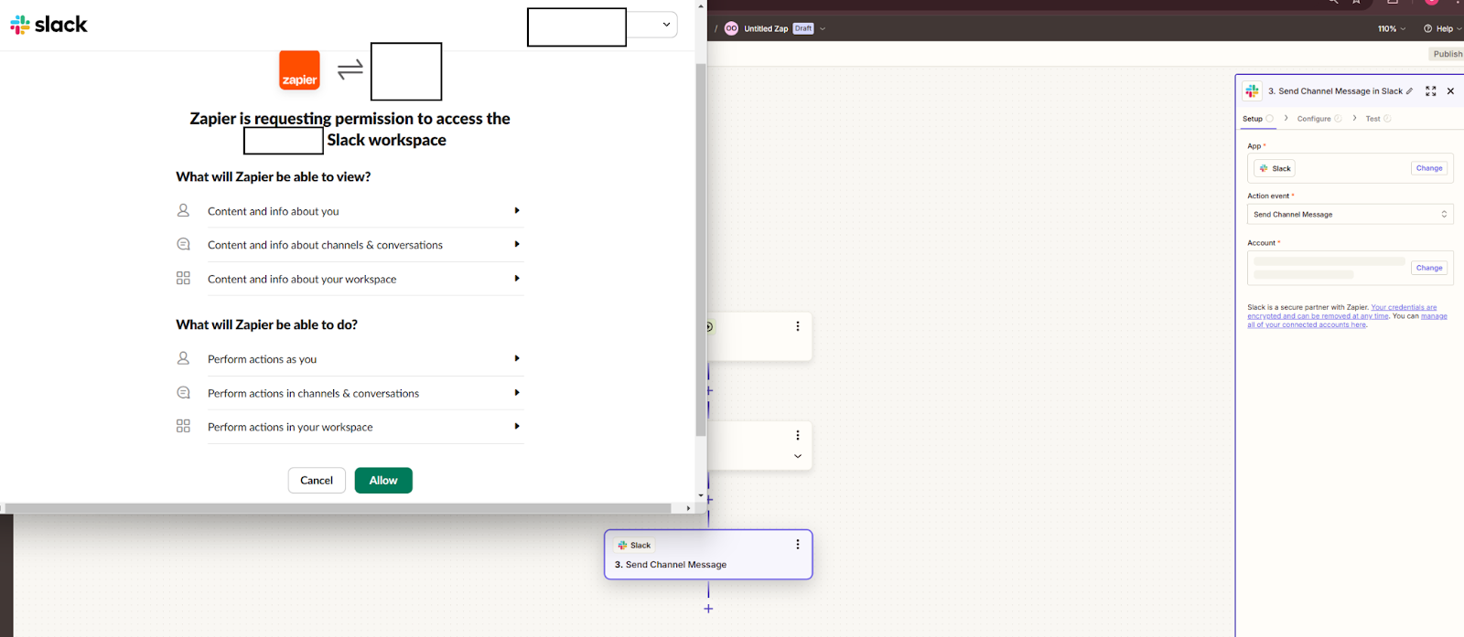The image size is (1464, 637).
Task: Click browser bookmark star icon
Action: click(x=1356, y=2)
